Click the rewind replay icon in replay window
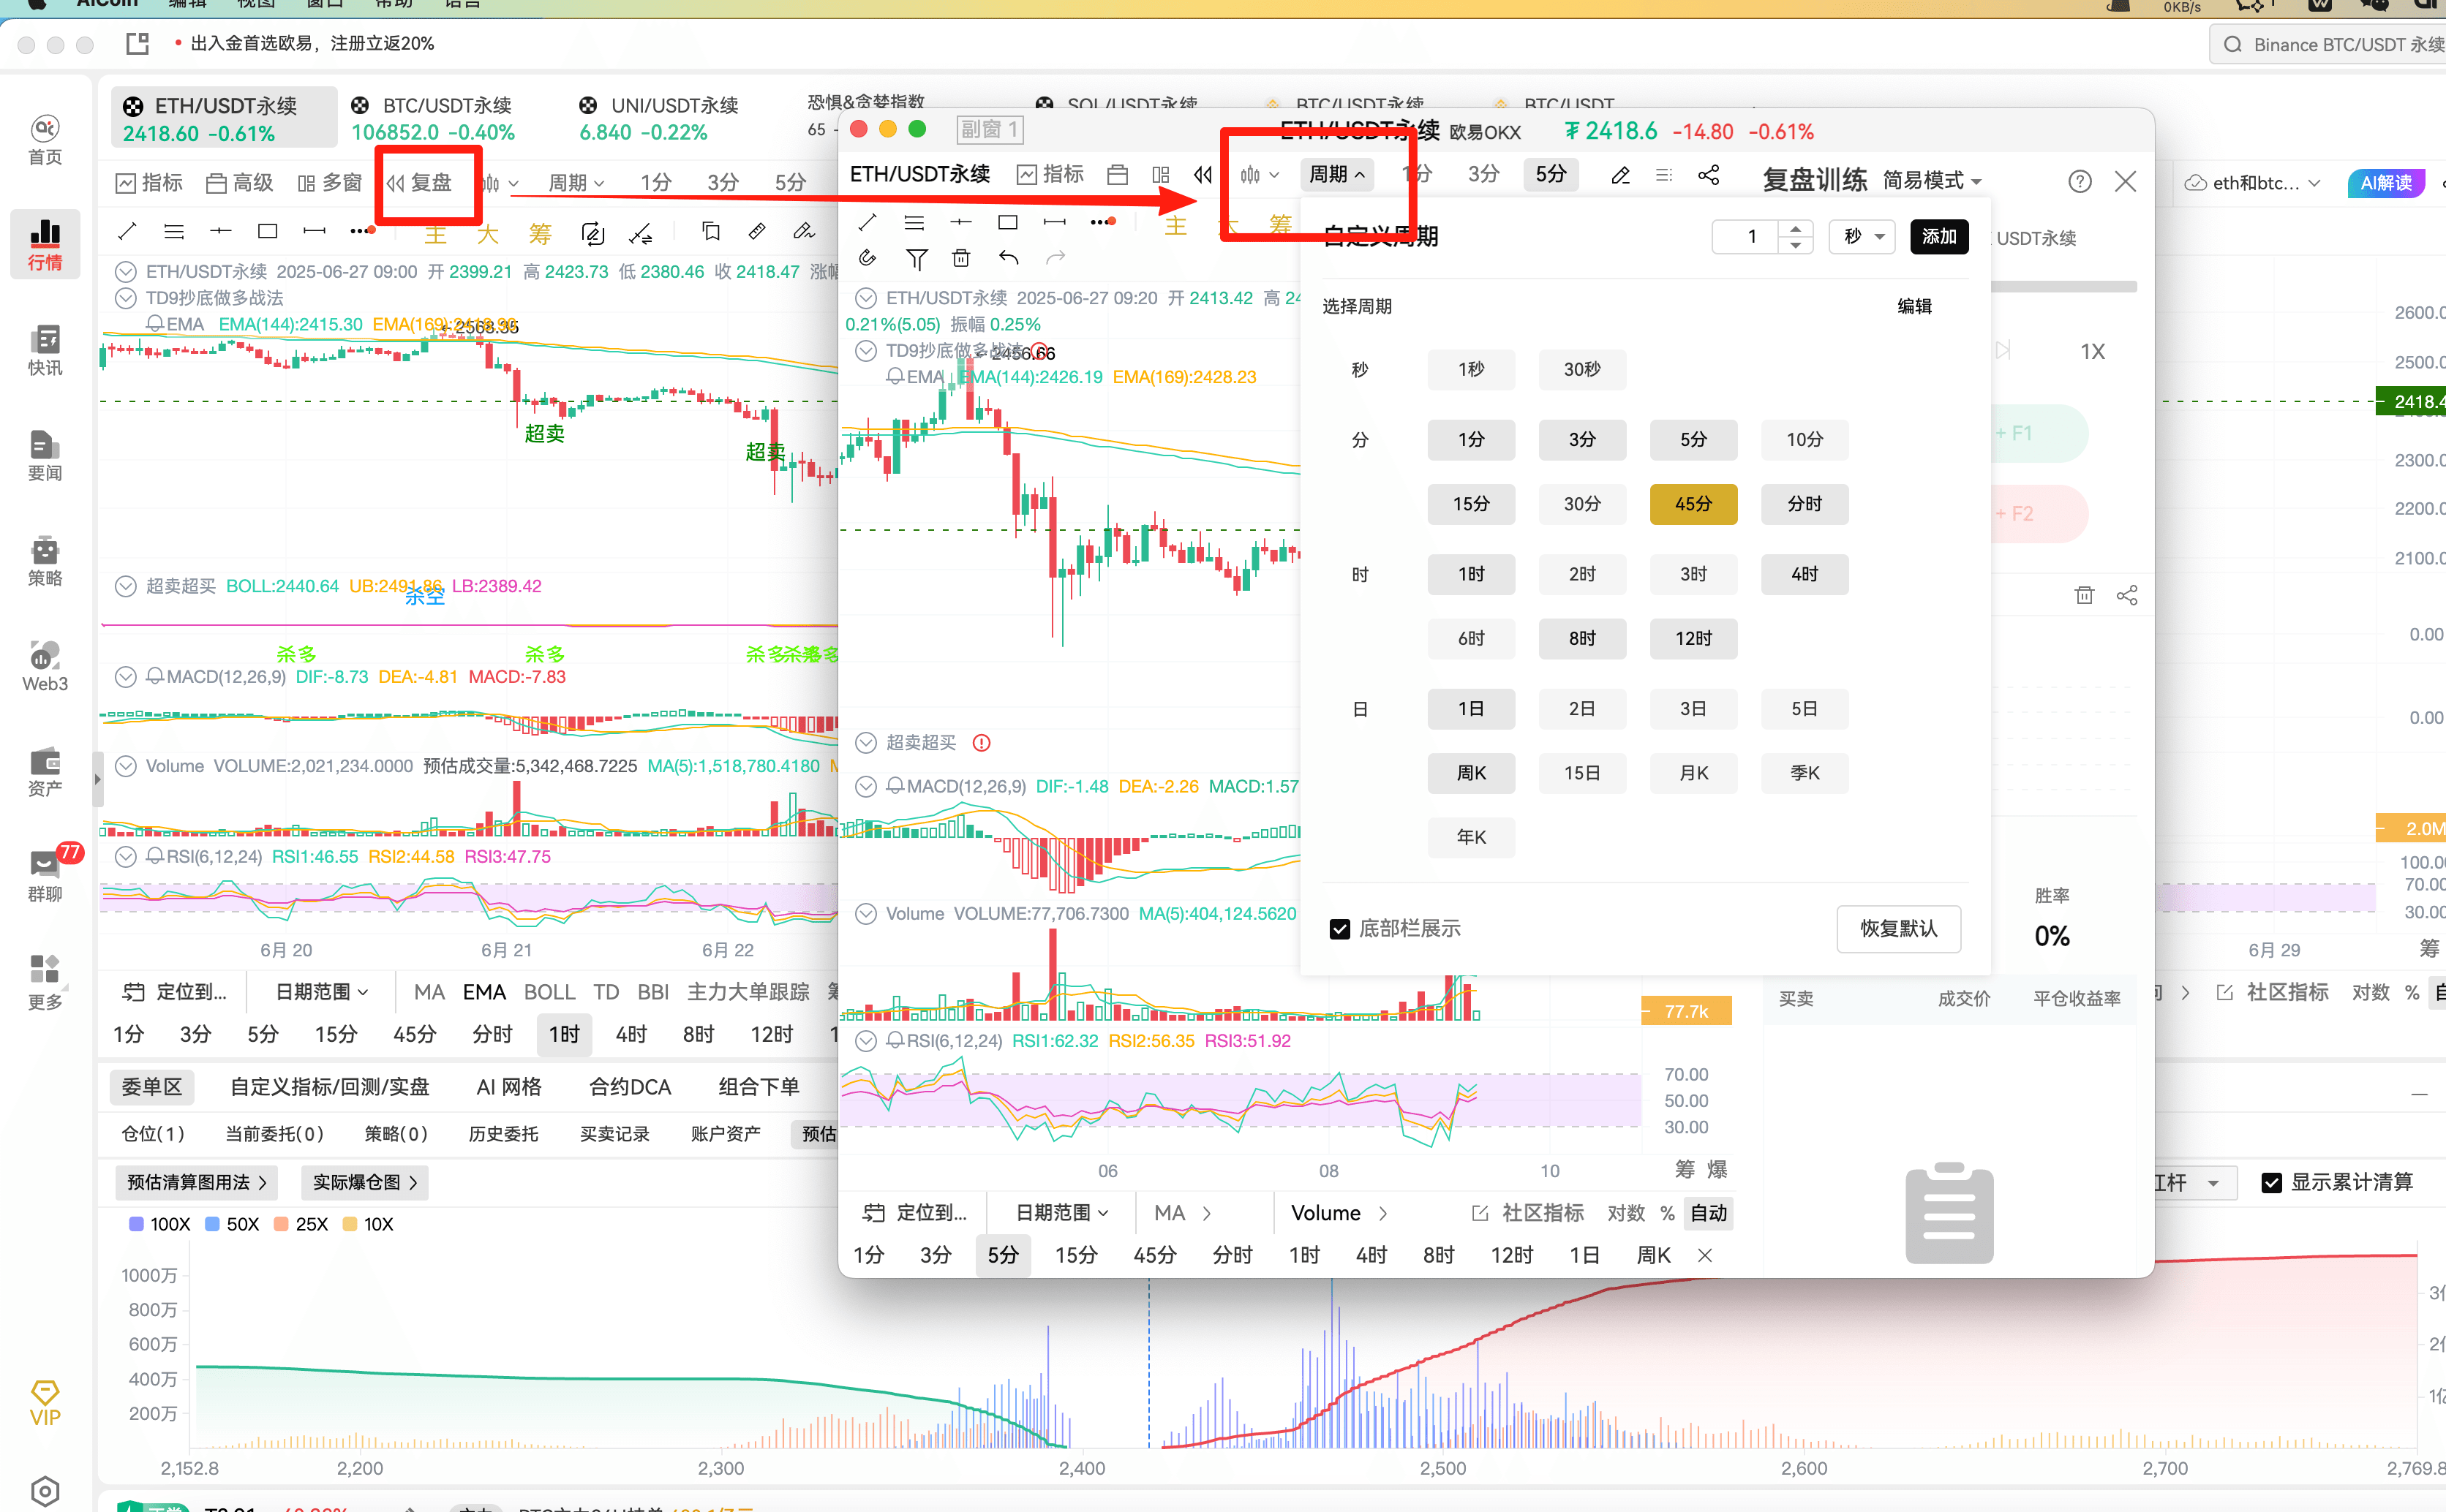The height and width of the screenshot is (1512, 2446). (1203, 175)
